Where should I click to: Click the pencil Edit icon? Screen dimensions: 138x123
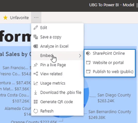point(36,28)
